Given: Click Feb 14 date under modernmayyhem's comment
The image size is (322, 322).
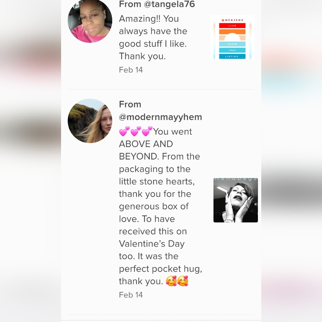Looking at the screenshot, I should tap(131, 295).
